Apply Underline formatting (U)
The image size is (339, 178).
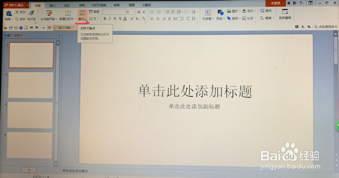pos(115,19)
